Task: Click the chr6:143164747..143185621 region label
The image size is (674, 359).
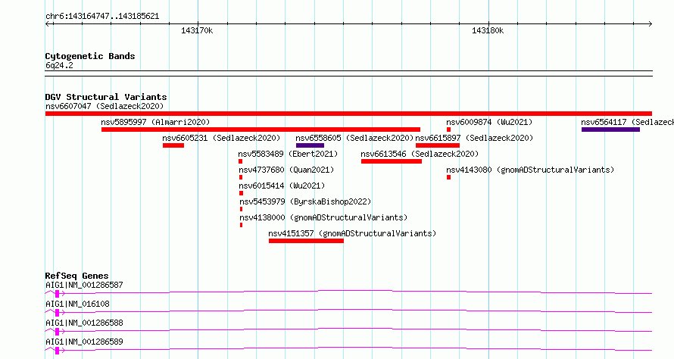Action: coord(102,17)
